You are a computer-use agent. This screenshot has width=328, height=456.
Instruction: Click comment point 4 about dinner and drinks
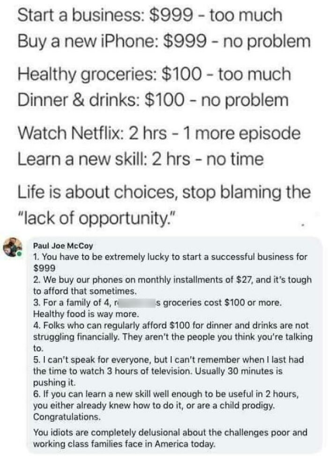click(173, 337)
